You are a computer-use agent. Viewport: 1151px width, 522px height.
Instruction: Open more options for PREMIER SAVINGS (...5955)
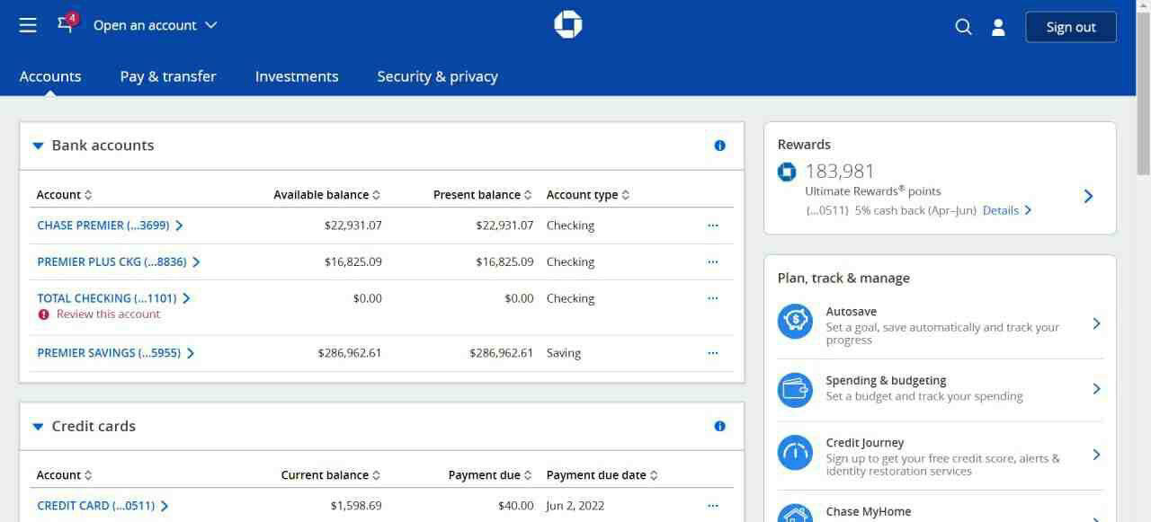pos(713,353)
